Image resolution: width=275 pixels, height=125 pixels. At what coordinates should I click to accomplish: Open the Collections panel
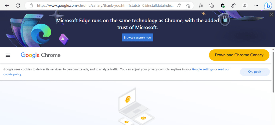pyautogui.click(x=212, y=5)
